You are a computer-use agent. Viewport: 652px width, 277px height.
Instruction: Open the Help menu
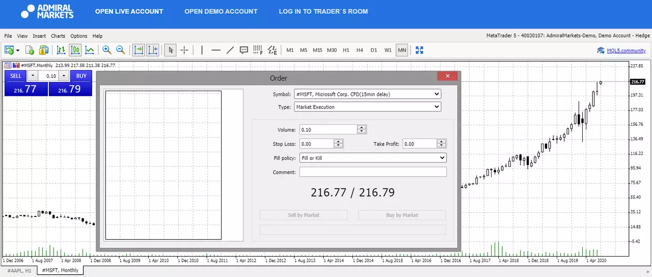97,36
